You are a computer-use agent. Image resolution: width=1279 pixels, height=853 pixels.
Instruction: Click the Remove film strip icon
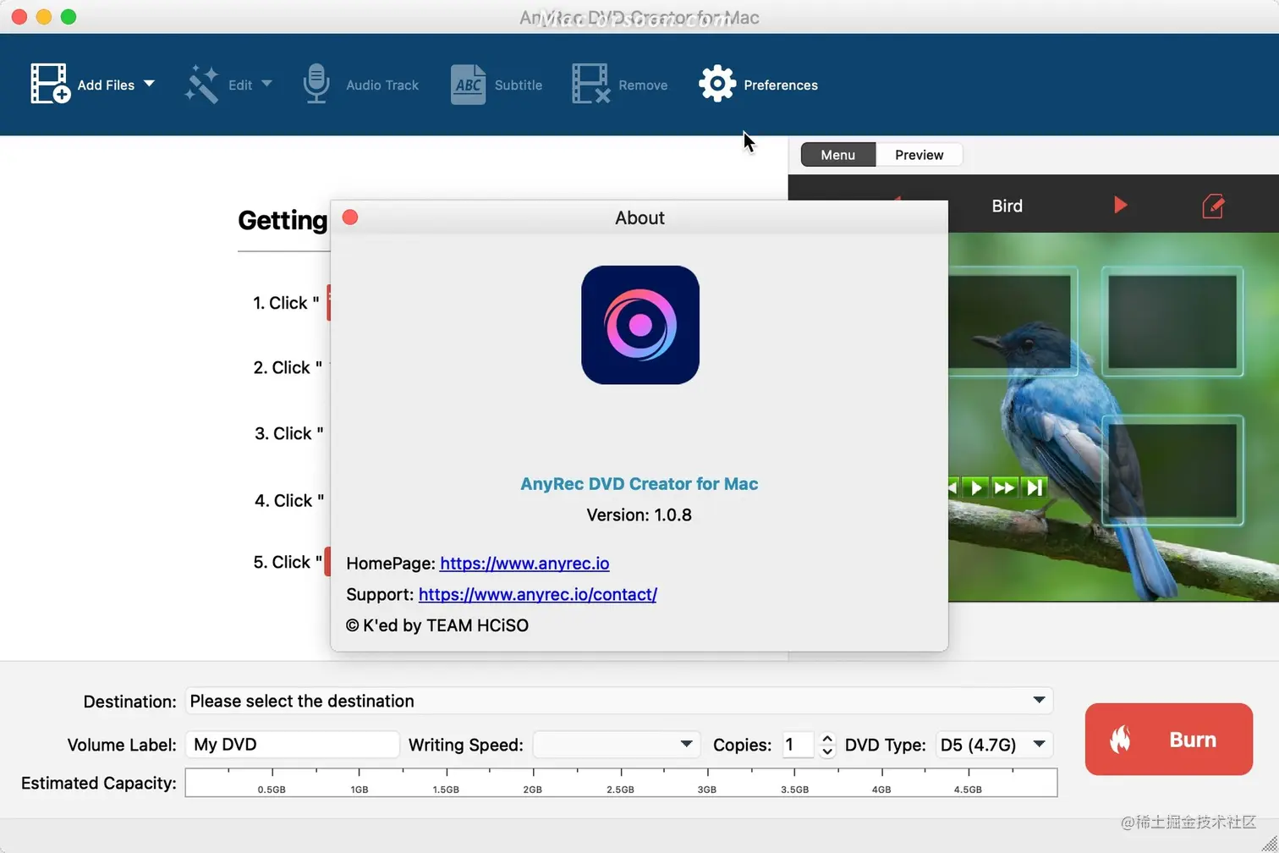(590, 84)
